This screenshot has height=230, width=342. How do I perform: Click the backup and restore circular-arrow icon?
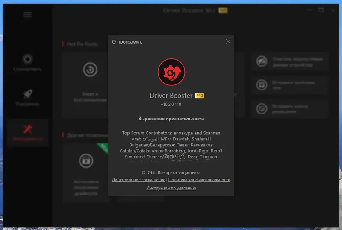(90, 70)
